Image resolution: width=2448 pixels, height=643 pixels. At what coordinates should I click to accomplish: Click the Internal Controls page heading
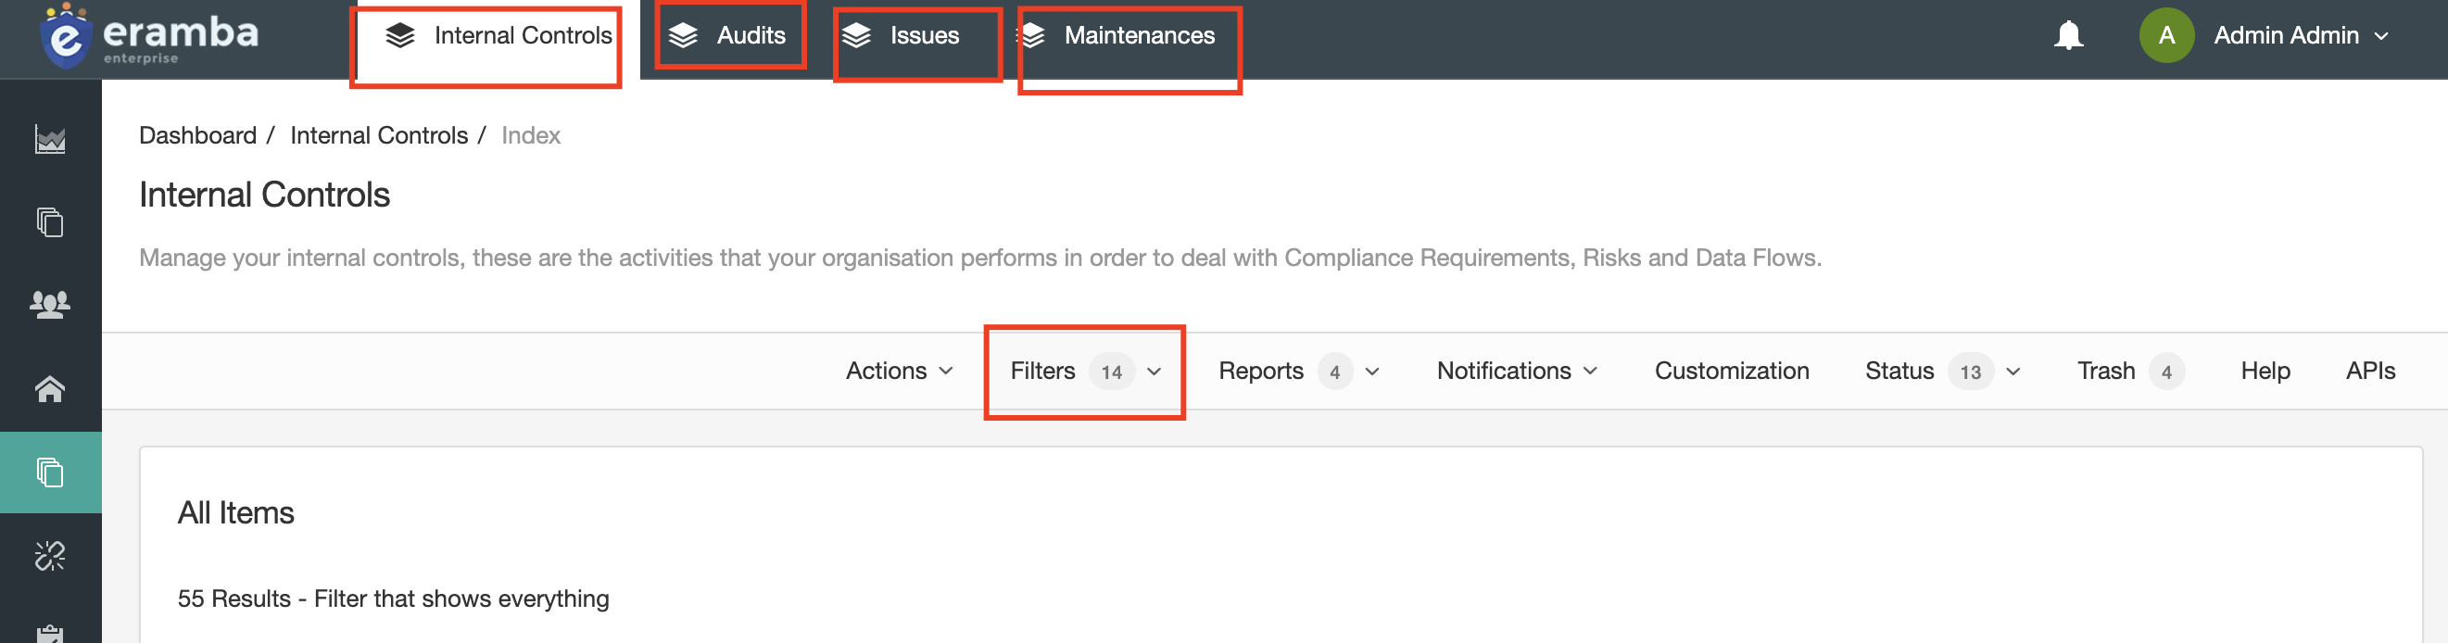(264, 195)
